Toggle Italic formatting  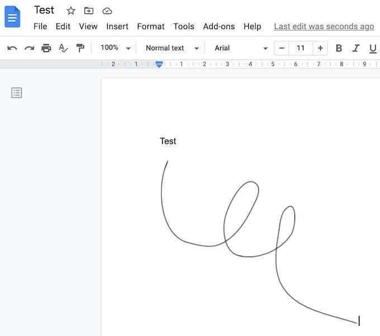356,48
